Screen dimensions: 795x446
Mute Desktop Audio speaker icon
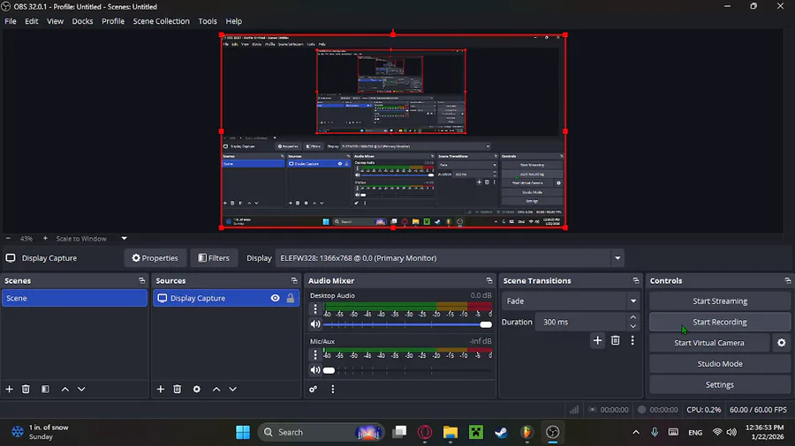click(315, 324)
